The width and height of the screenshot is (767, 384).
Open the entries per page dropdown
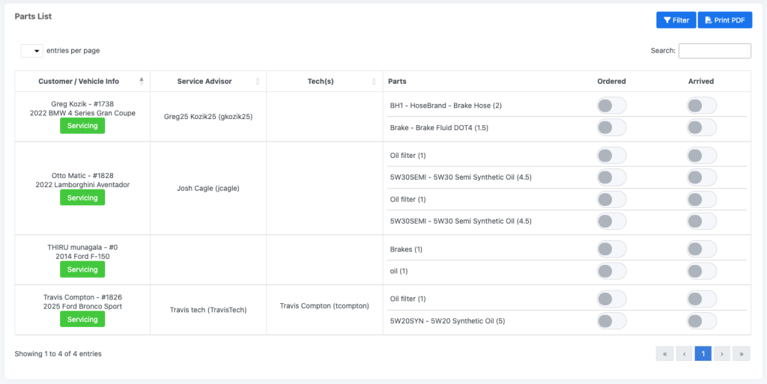click(31, 51)
